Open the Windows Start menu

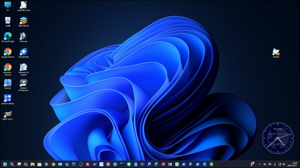click(5, 164)
